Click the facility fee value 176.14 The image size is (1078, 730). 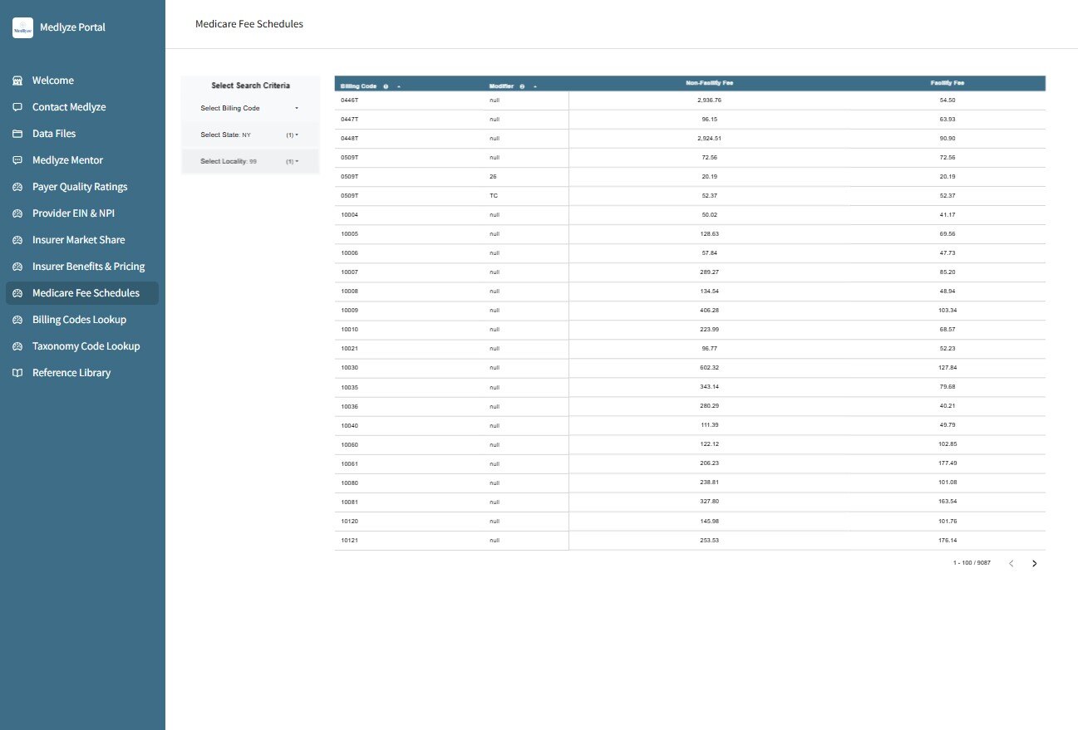click(948, 540)
